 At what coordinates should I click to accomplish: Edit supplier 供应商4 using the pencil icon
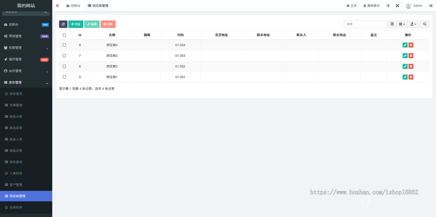pos(405,45)
